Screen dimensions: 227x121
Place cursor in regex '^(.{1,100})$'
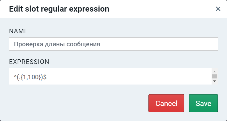pyautogui.click(x=30, y=78)
